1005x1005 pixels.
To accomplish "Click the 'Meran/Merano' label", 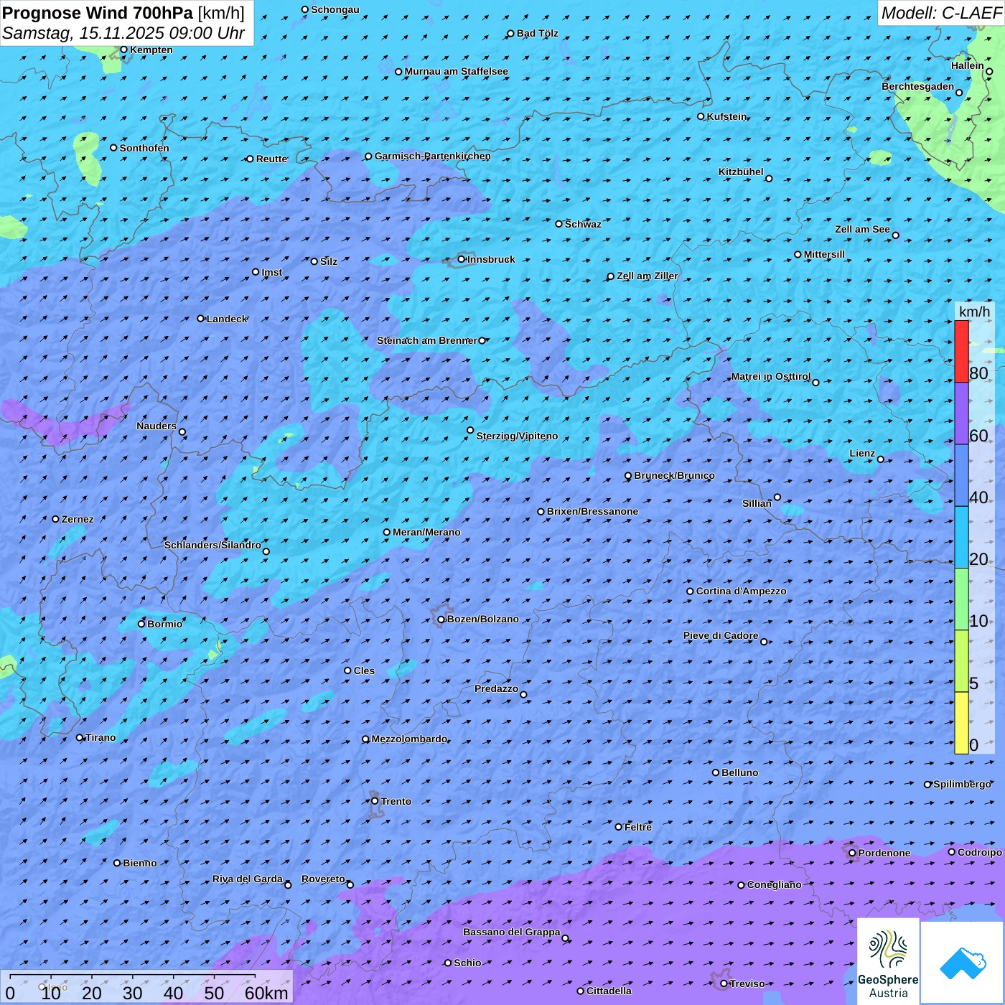I will point(426,532).
